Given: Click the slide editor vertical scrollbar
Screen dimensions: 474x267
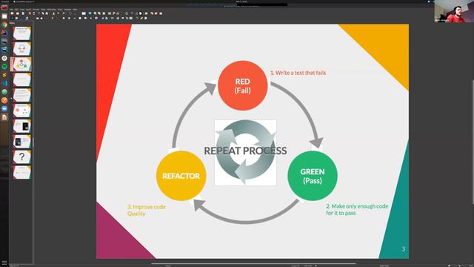Looking at the screenshot, I should [x=473, y=142].
